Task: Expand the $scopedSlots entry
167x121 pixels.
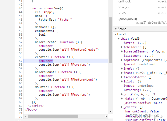Action: (x=122, y=77)
